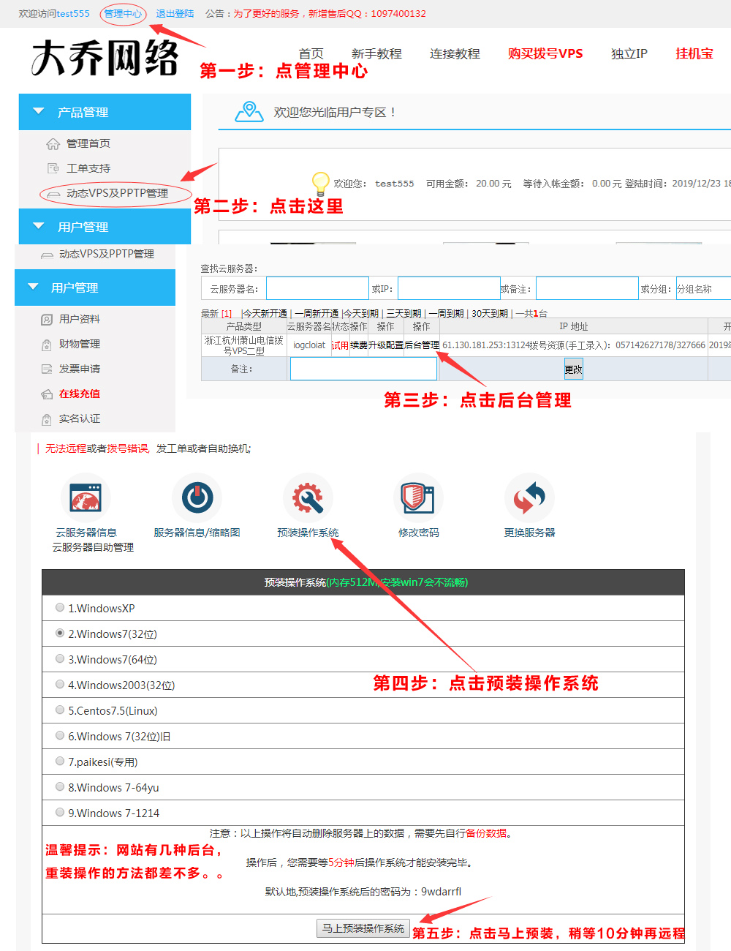Click the iogcloiat server name cell
Viewport: 731px width, 951px height.
pyautogui.click(x=309, y=345)
